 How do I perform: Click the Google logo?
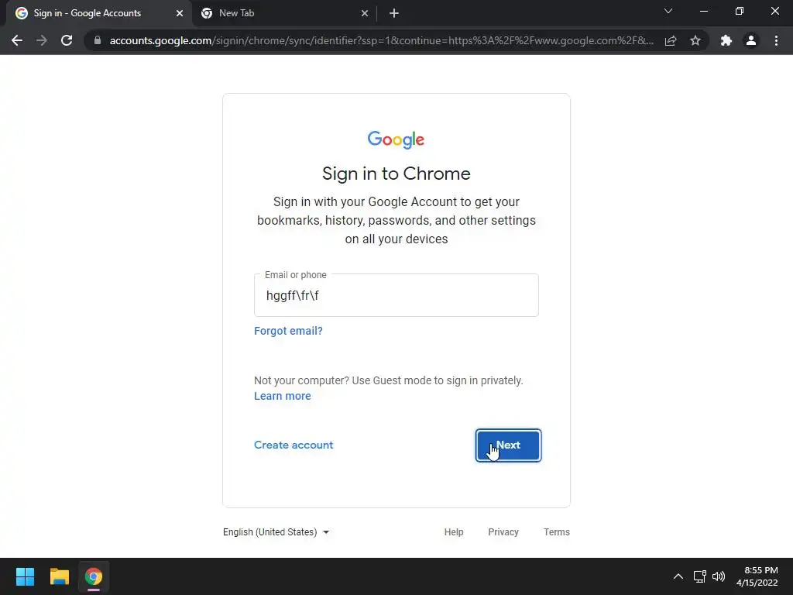396,139
